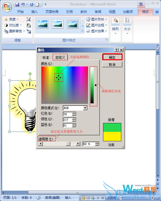Open the Office button menu
161x201 pixels.
click(x=7, y=7)
